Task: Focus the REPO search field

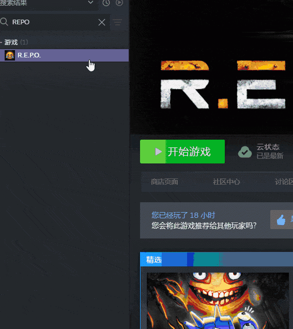Action: tap(55, 22)
